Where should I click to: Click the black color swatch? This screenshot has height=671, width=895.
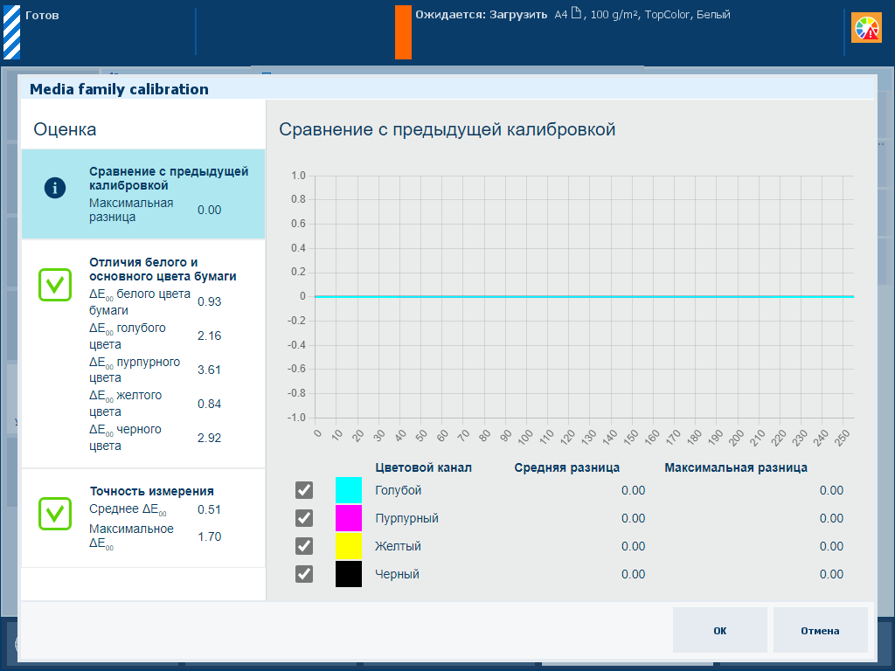pyautogui.click(x=349, y=574)
